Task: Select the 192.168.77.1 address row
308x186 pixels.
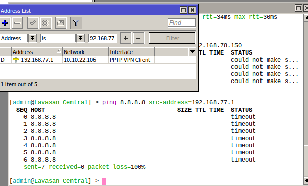Action: pos(98,60)
